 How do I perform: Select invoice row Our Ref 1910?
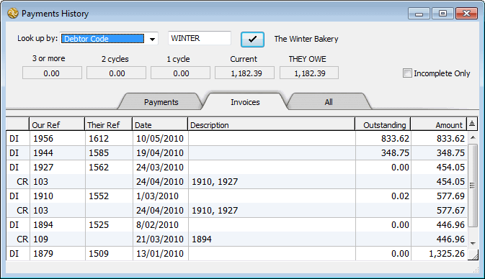coord(236,196)
